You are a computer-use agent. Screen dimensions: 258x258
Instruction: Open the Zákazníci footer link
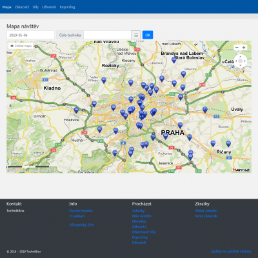pos(139,226)
